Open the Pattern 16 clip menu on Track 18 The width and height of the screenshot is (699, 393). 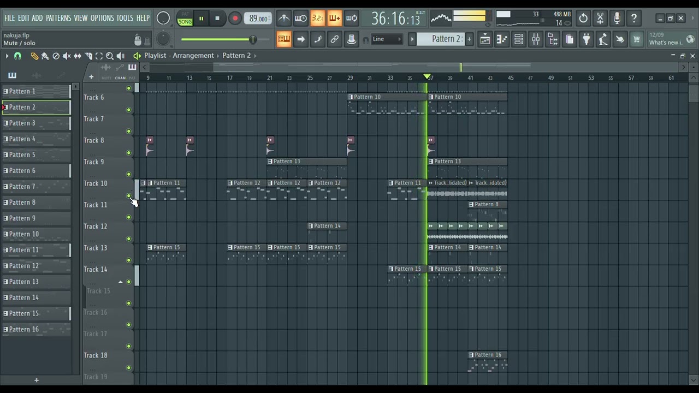point(471,355)
